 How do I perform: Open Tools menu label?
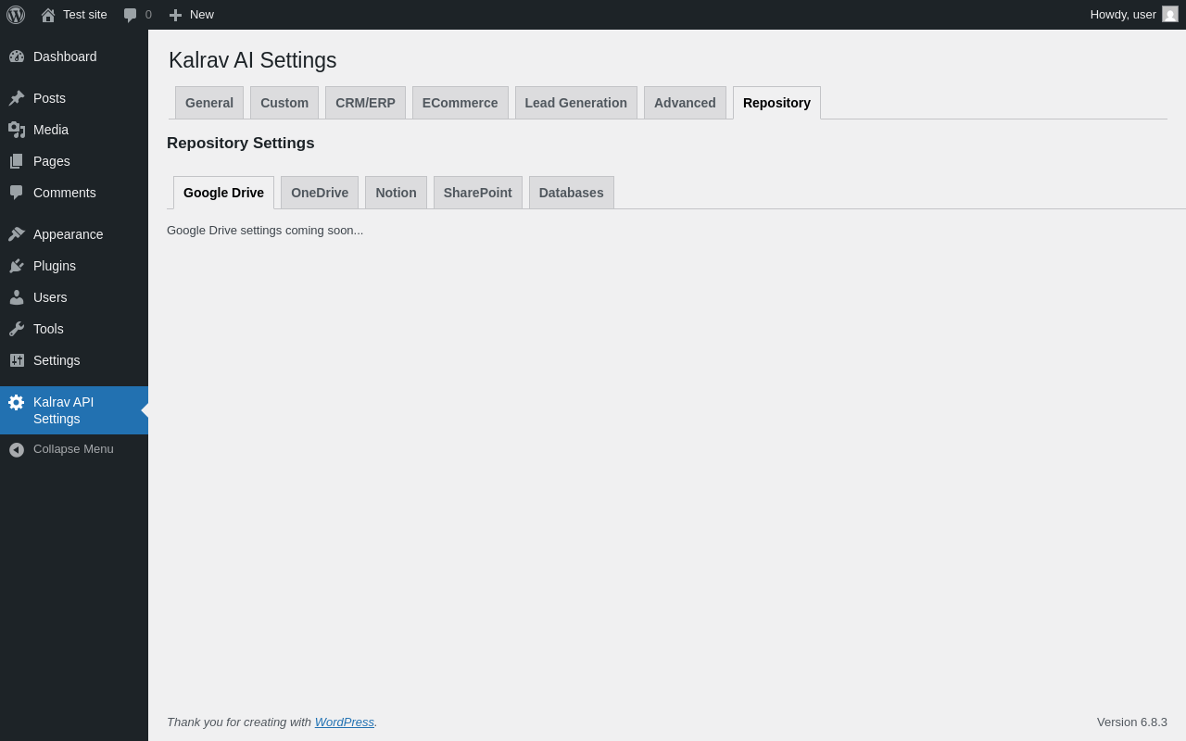click(48, 329)
